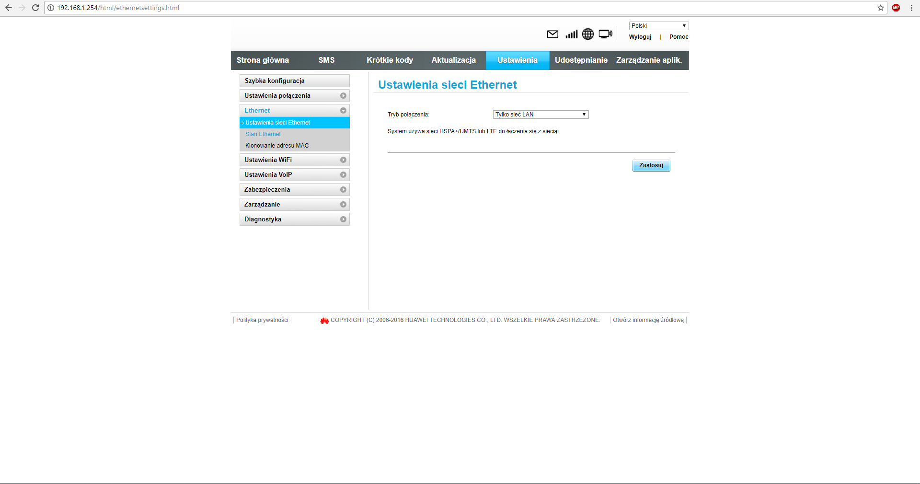Open Pomoc help link
Viewport: 920px width, 484px height.
tap(679, 37)
